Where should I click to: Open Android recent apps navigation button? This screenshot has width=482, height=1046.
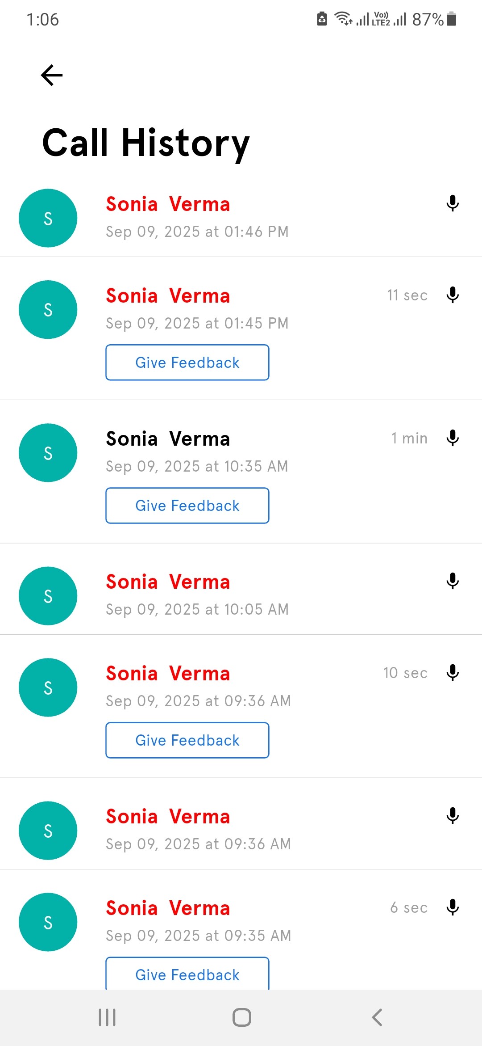(107, 1017)
